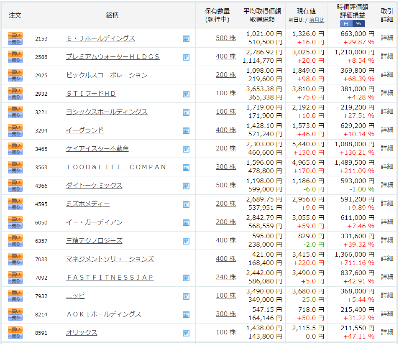This screenshot has width=399, height=344.
Task: Switch valuation display to %
Action: click(358, 24)
